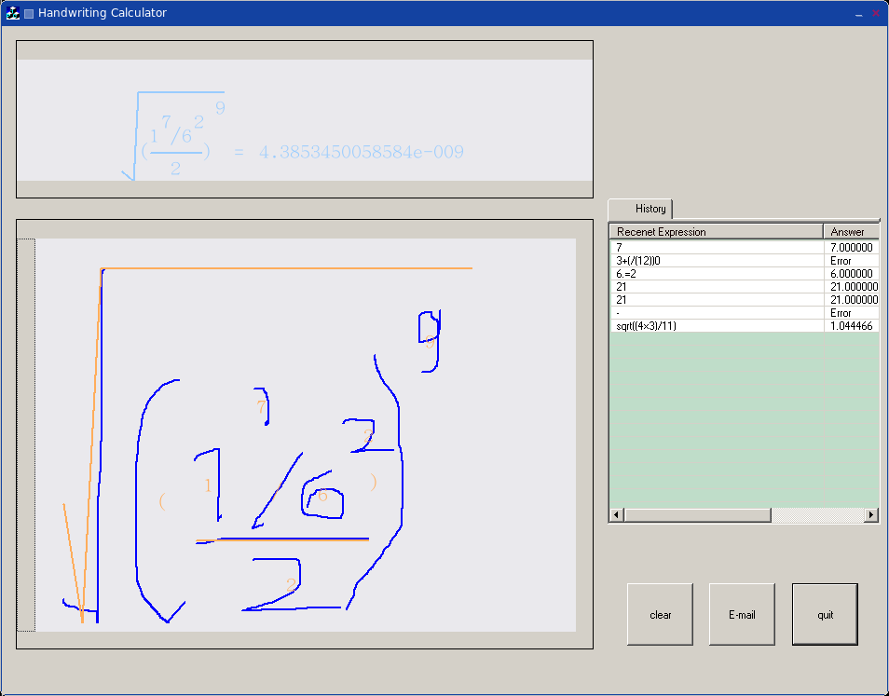Click the Answer column header
889x696 pixels.
tap(850, 231)
